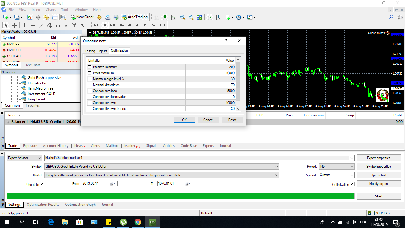
Task: Open the Symbol GBPUSD dropdown
Action: click(x=277, y=167)
